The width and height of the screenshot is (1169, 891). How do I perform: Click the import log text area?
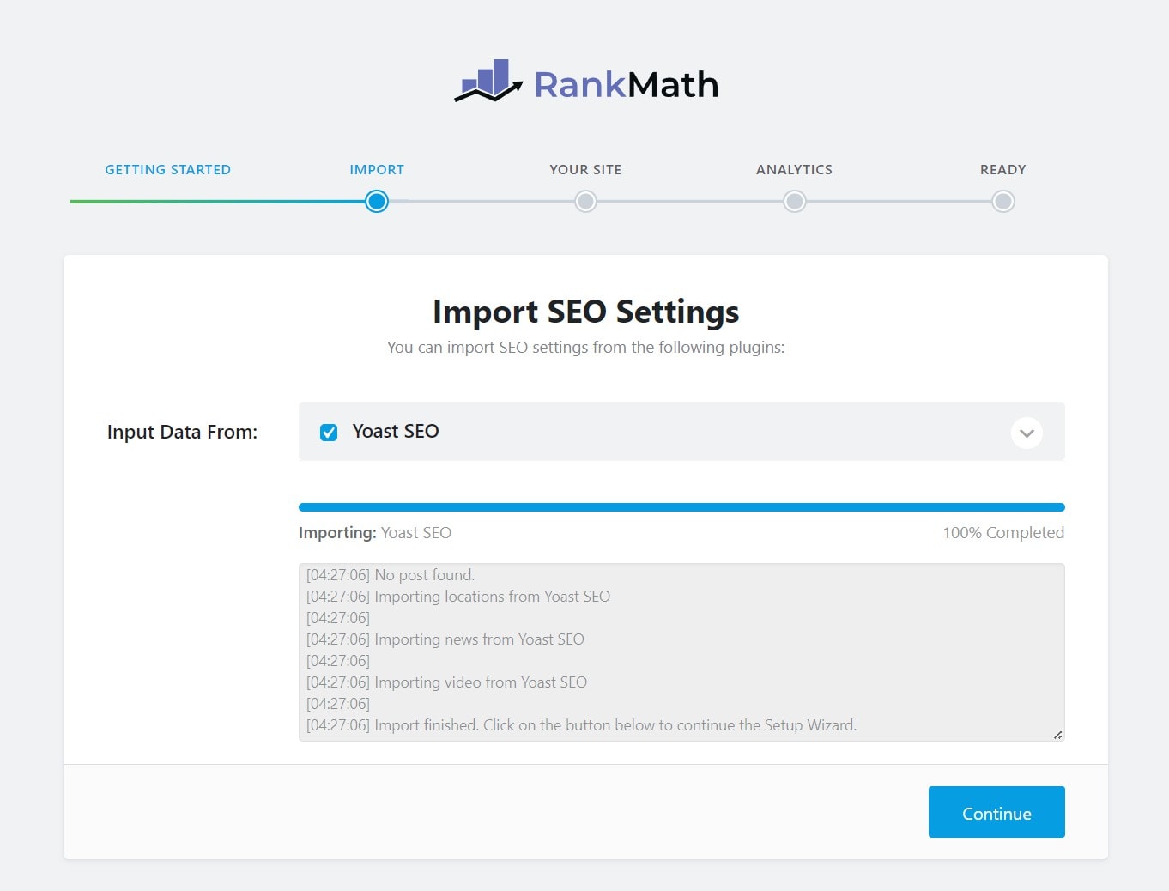coord(681,652)
